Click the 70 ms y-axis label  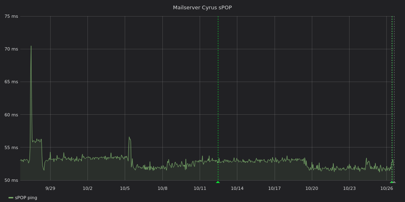click(x=11, y=49)
